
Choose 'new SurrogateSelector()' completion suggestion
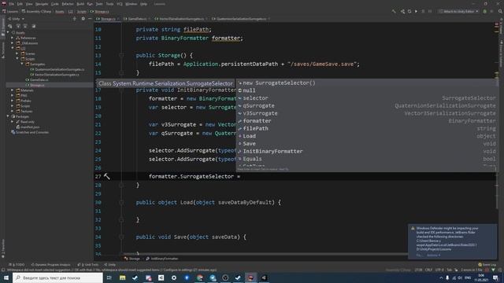click(x=366, y=83)
